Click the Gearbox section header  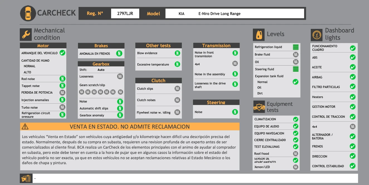(101, 64)
